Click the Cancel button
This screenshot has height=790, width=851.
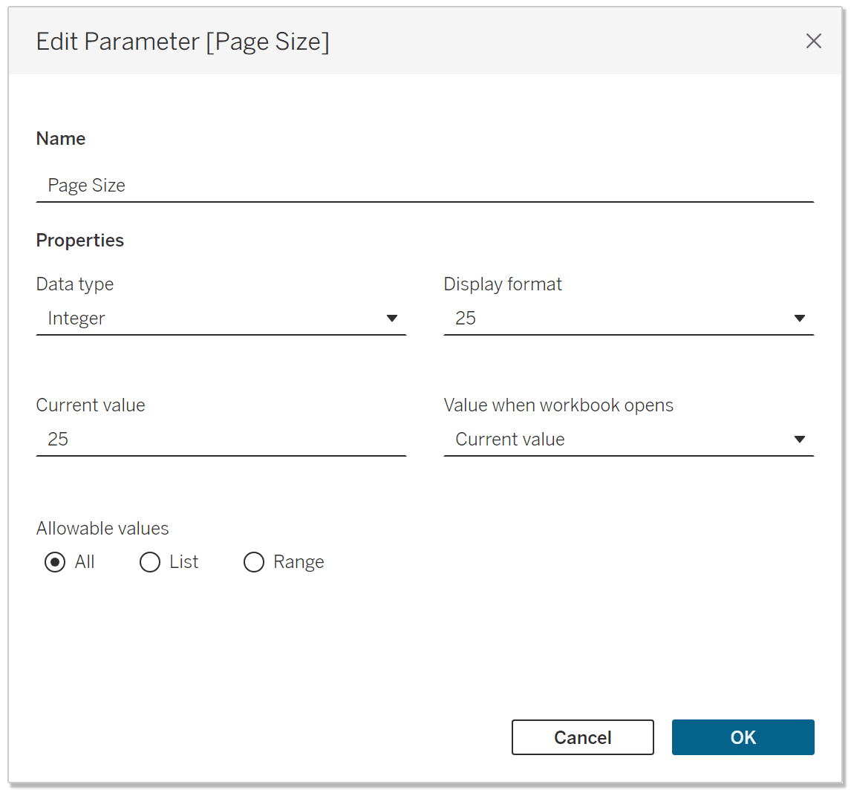pos(582,737)
